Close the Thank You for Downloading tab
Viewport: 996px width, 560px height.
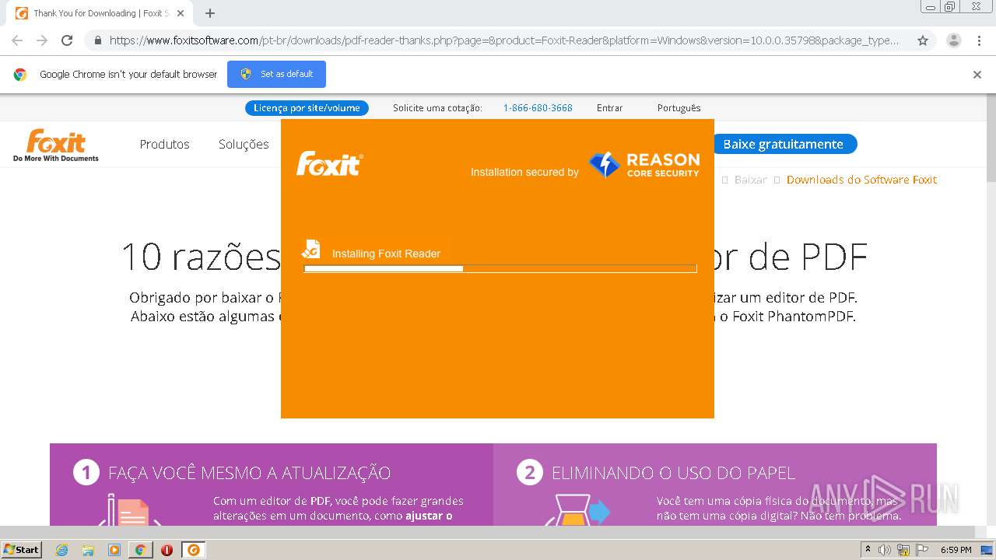(181, 13)
